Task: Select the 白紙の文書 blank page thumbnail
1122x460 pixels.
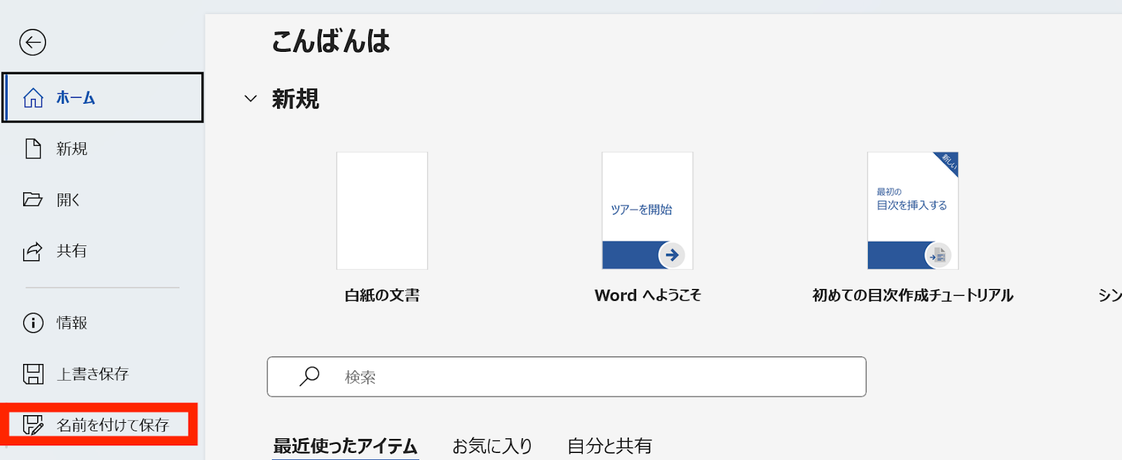Action: click(x=382, y=210)
